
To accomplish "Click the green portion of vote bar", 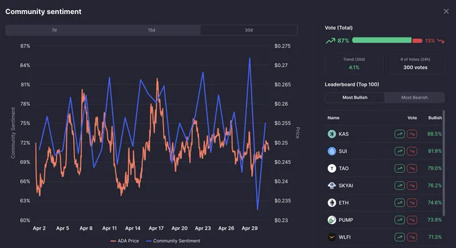I will (382, 40).
